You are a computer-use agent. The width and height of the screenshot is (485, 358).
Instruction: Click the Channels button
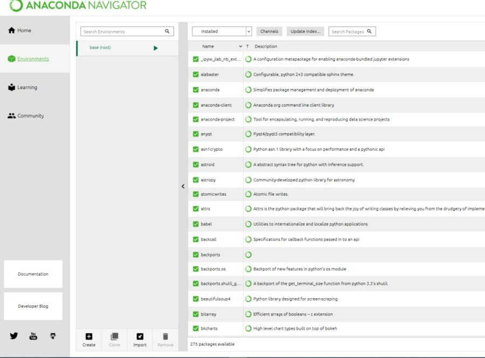[269, 31]
